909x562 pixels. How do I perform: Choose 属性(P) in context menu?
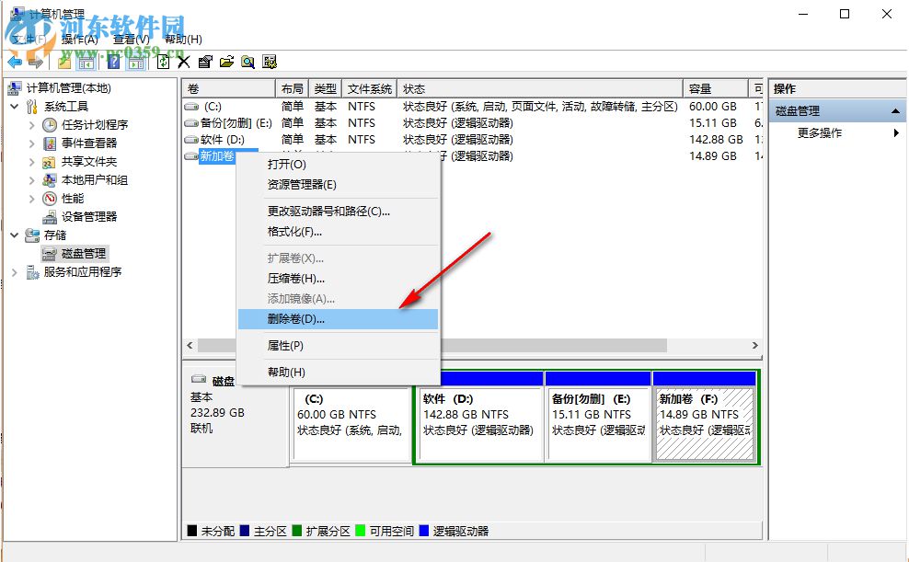click(x=338, y=346)
